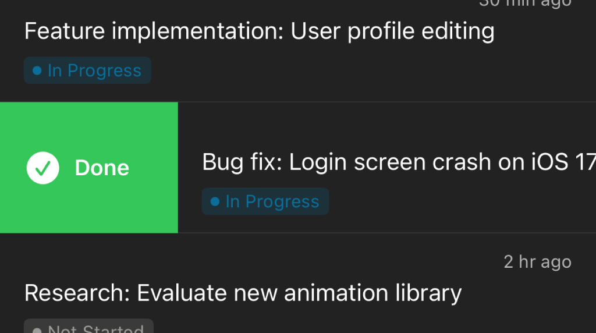
Task: Click 'In Progress' text in Feature implementation's badge
Action: click(94, 70)
